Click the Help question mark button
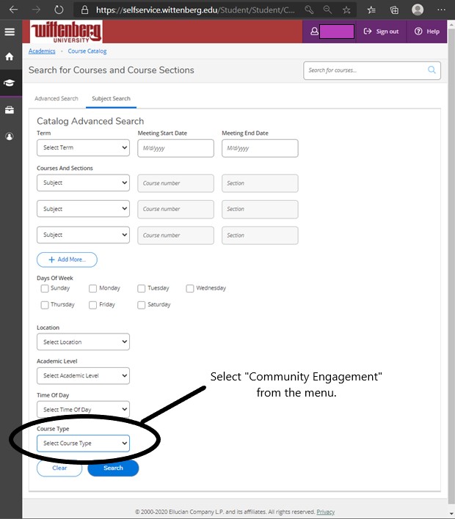This screenshot has width=455, height=519. [x=427, y=32]
